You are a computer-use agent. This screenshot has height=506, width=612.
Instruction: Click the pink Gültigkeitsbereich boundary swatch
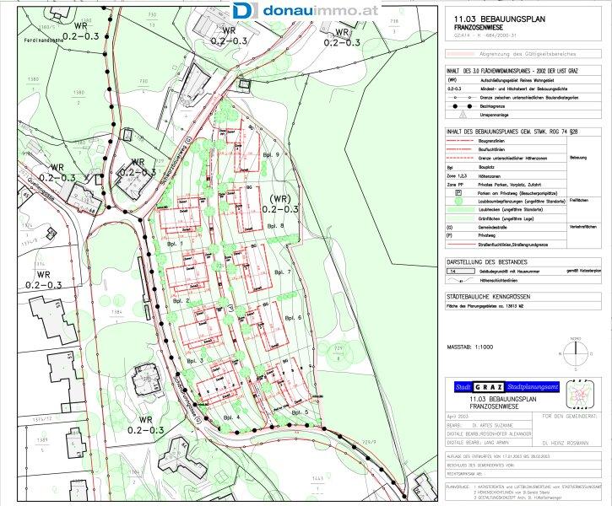(x=457, y=52)
